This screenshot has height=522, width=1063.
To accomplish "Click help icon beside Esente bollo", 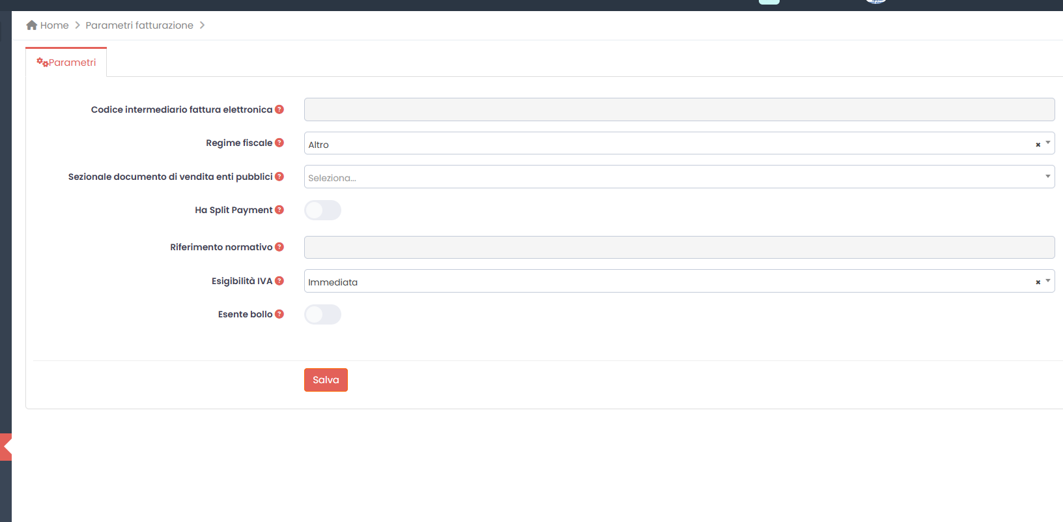I will point(279,314).
